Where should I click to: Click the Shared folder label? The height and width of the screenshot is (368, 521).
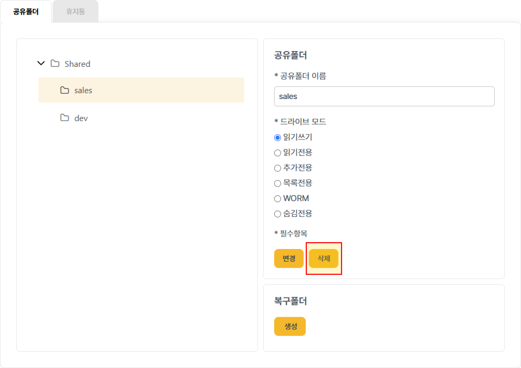click(x=77, y=64)
